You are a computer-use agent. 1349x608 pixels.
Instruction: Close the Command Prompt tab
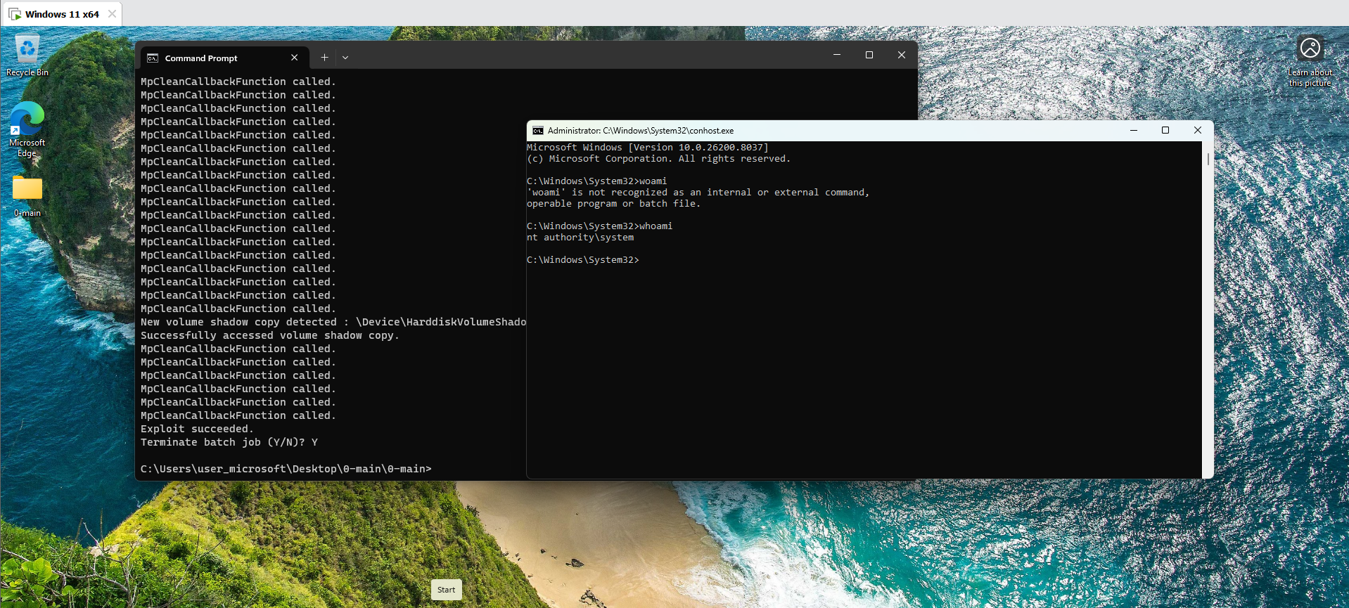coord(295,58)
